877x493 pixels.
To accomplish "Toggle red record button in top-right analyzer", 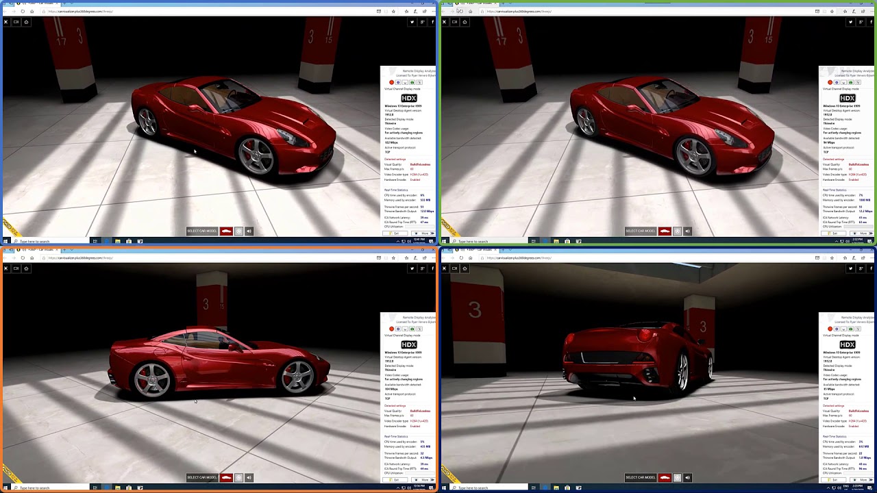I will pyautogui.click(x=830, y=82).
